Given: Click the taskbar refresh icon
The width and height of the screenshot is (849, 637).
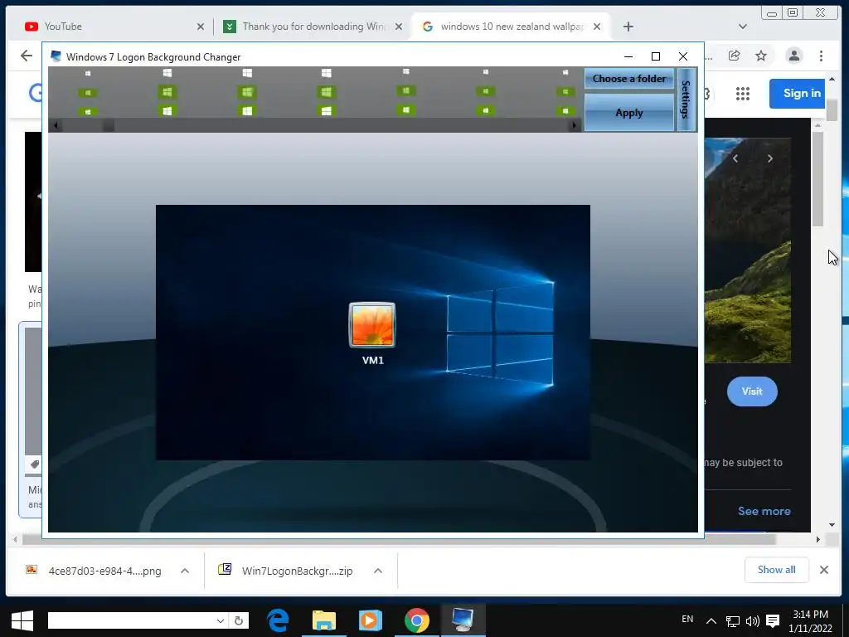Looking at the screenshot, I should [239, 620].
